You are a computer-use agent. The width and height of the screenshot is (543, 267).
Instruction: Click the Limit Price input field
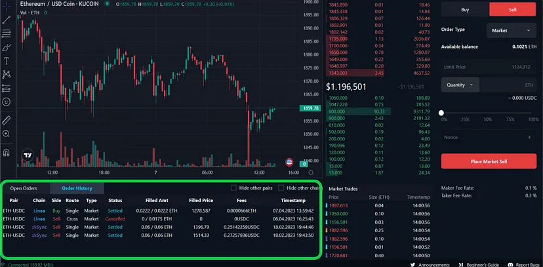pos(489,67)
